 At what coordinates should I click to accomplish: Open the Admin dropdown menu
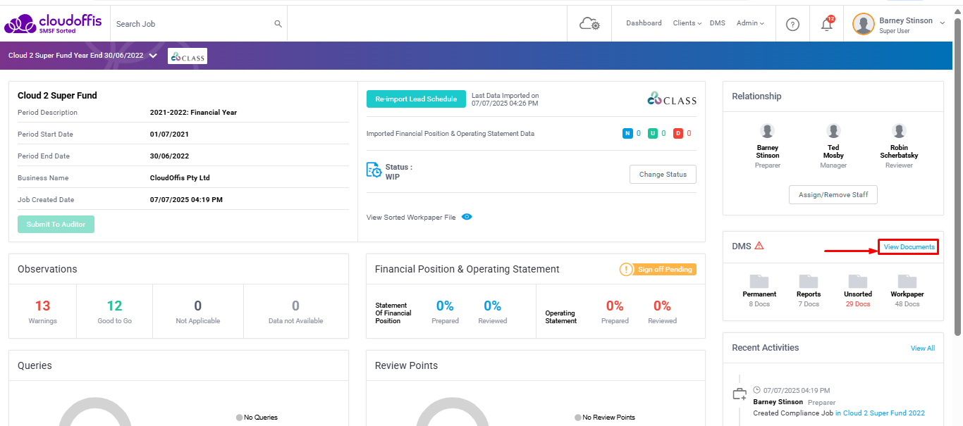750,23
